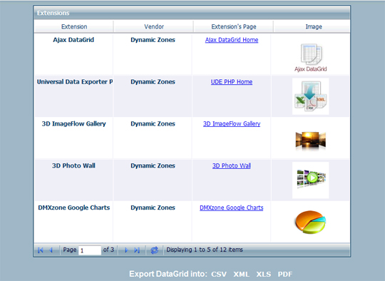The height and width of the screenshot is (281, 385).
Task: Go to the first page of results
Action: (41, 250)
